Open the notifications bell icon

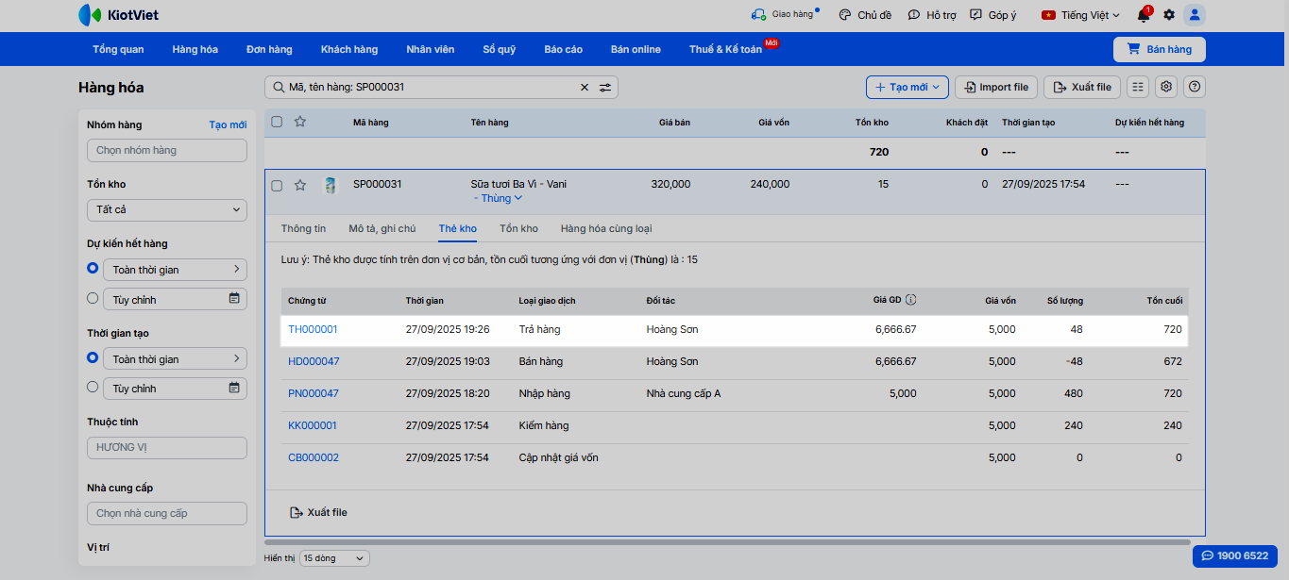[1144, 15]
